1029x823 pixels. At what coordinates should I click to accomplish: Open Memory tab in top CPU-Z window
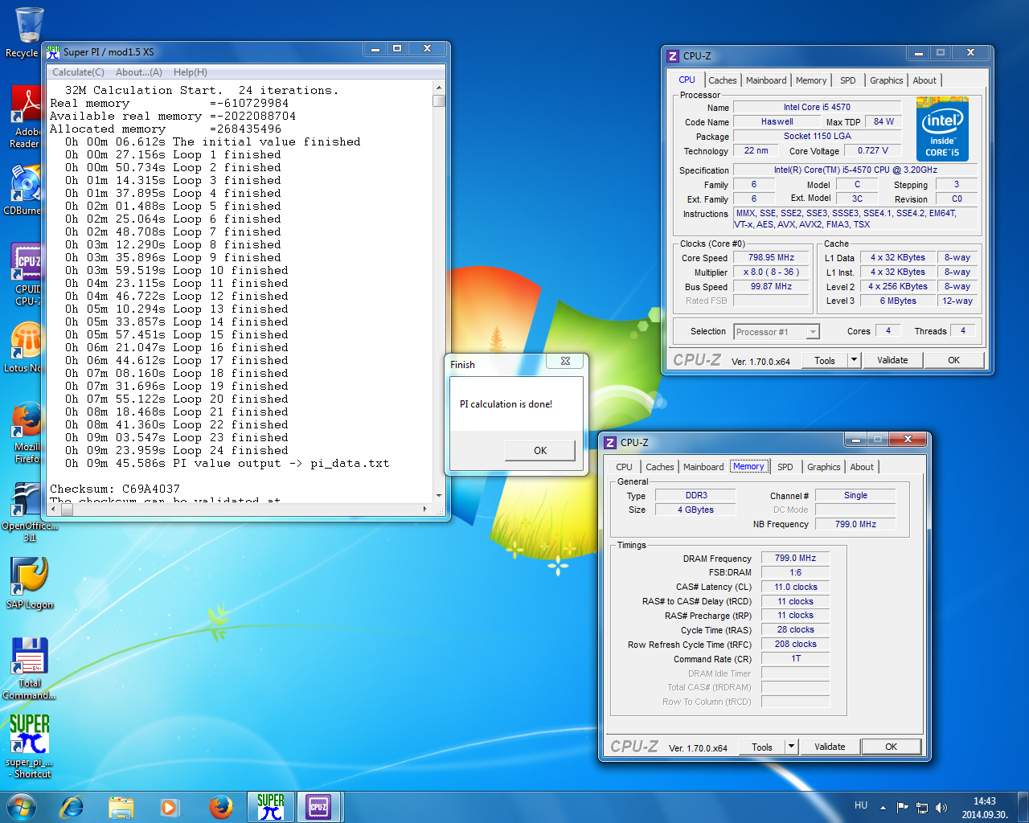[x=811, y=80]
